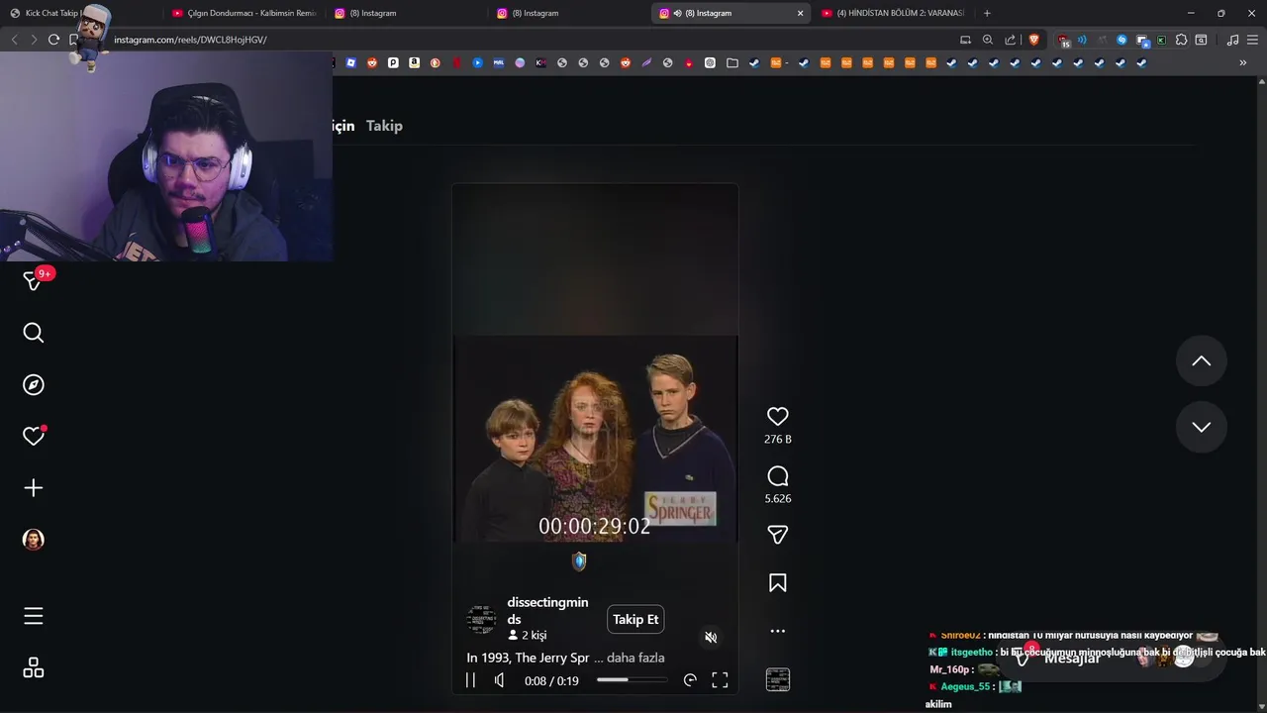Open direct messages with 9+ badge
This screenshot has height=713, width=1267.
point(34,281)
